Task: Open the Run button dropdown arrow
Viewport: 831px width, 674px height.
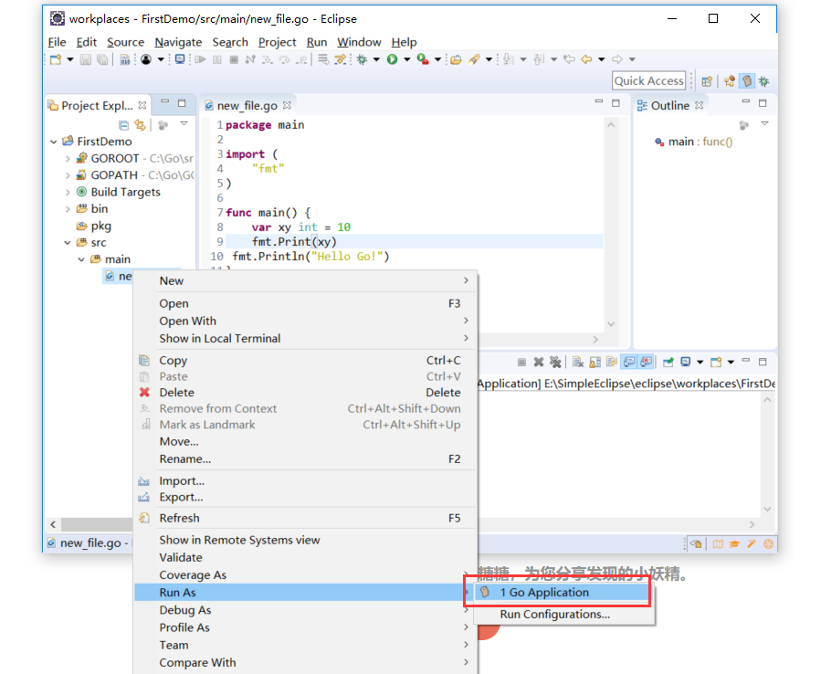Action: coord(406,59)
